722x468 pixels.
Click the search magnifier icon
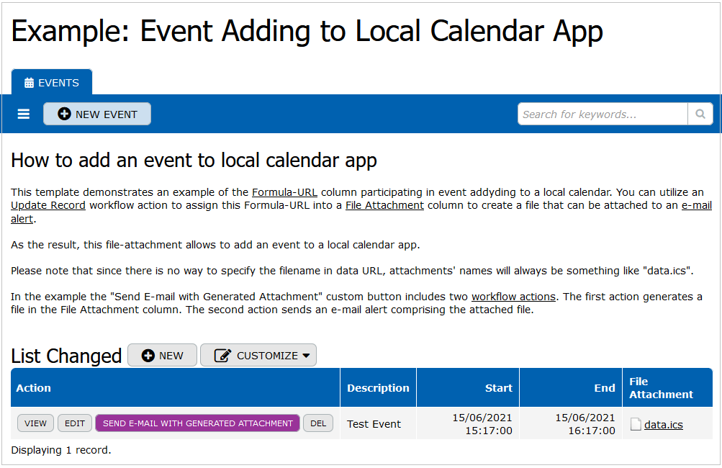click(700, 114)
